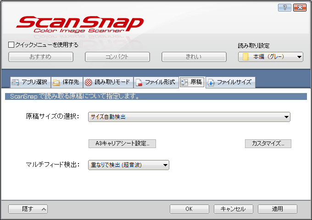Click the 保存先 folder tab icon
This screenshot has height=220, width=312.
point(56,82)
